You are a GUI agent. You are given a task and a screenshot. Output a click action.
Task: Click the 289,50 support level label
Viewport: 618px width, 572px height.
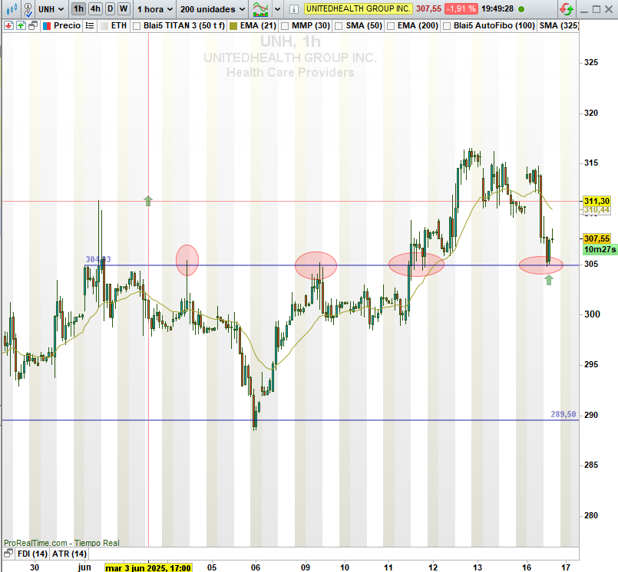[563, 414]
